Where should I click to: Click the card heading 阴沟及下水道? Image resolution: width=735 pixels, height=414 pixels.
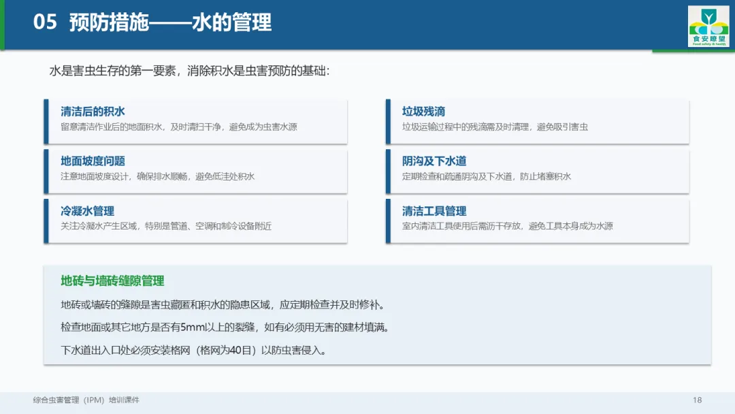click(434, 161)
